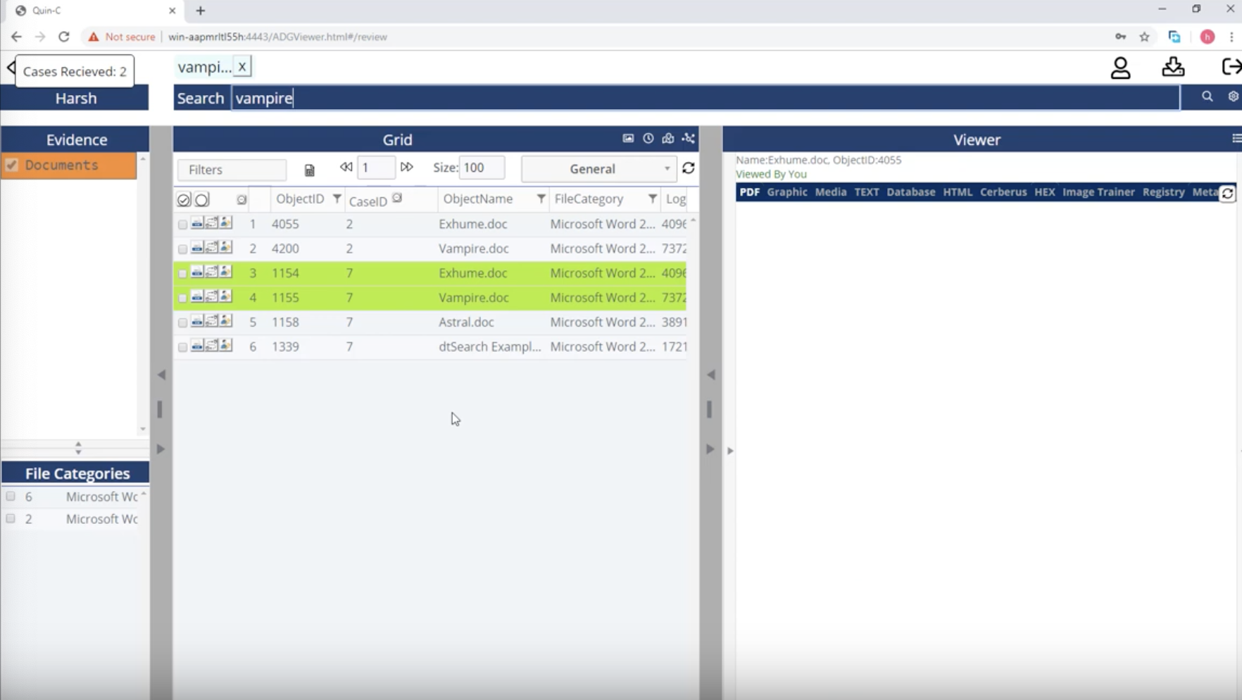Close the vampire search tab
The width and height of the screenshot is (1242, 700).
[242, 67]
